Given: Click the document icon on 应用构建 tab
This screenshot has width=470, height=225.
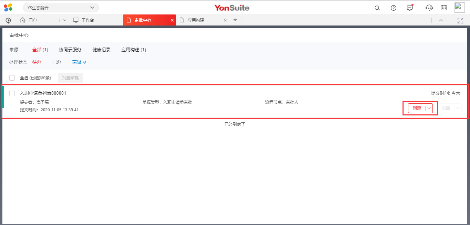Looking at the screenshot, I should 181,20.
